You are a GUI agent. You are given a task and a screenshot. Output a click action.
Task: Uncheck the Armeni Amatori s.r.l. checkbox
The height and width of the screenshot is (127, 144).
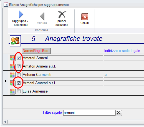coord(19,83)
